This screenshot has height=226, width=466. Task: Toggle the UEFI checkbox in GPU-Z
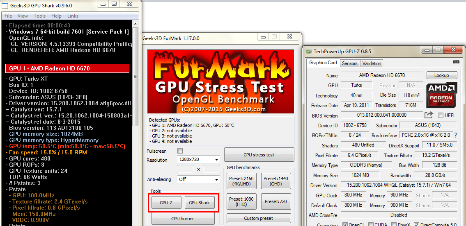[441, 115]
